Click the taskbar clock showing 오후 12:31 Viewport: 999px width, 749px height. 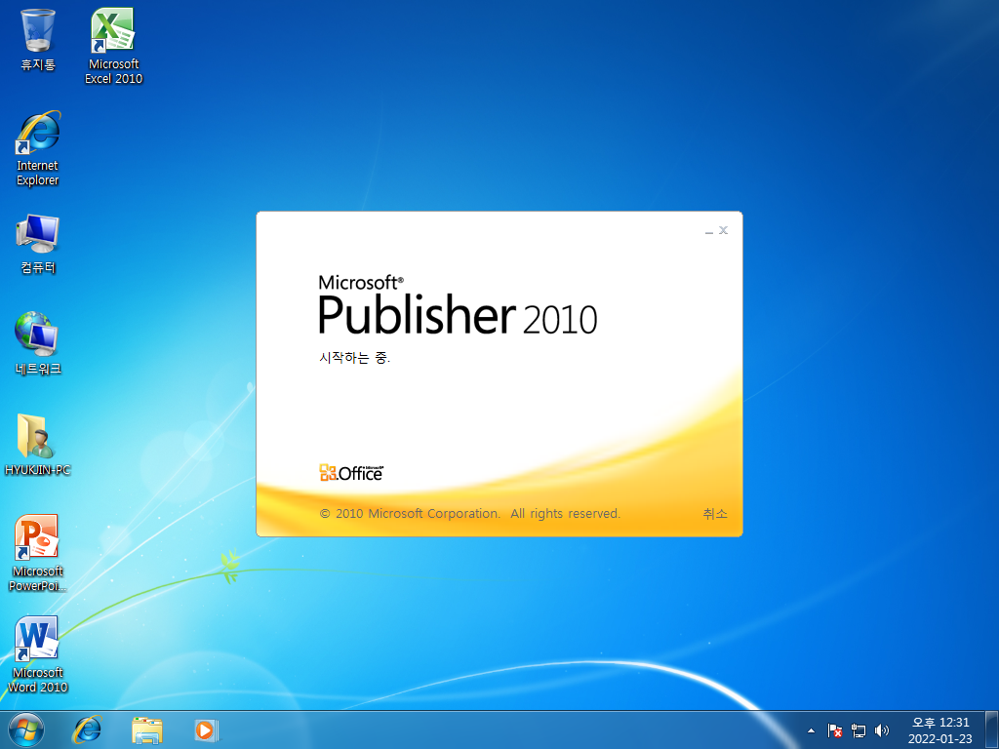coord(940,730)
